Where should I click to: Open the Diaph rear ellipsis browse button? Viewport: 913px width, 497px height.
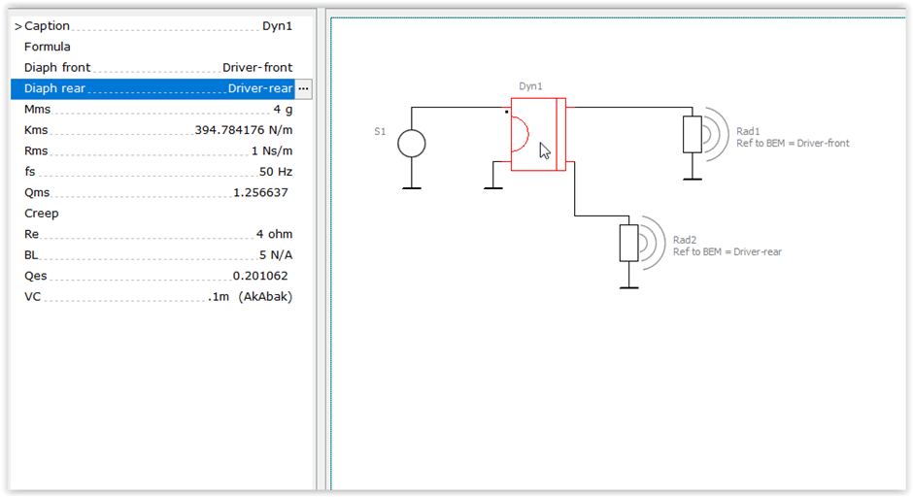(x=303, y=88)
